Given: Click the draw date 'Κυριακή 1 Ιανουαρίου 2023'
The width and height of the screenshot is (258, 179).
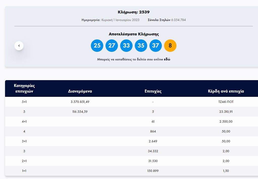Looking at the screenshot, I should coord(120,20).
